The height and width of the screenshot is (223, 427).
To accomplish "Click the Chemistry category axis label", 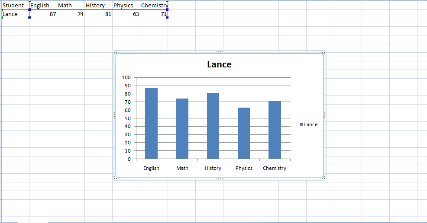I will coord(275,168).
